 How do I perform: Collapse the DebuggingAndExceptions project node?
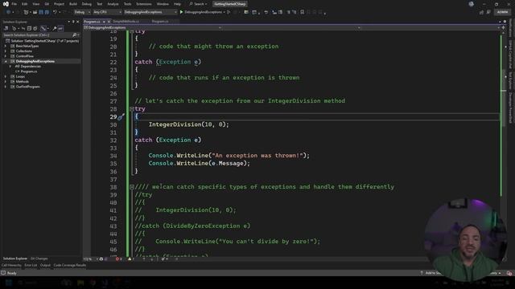click(6, 61)
